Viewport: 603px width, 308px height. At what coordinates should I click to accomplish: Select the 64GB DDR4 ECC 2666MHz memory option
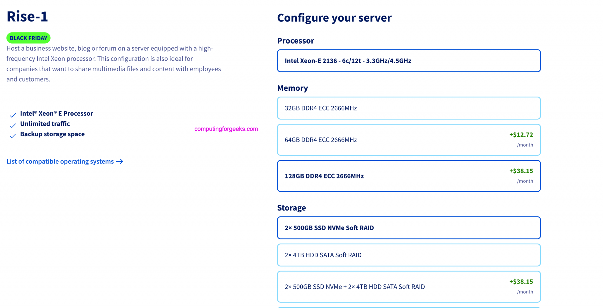click(409, 140)
